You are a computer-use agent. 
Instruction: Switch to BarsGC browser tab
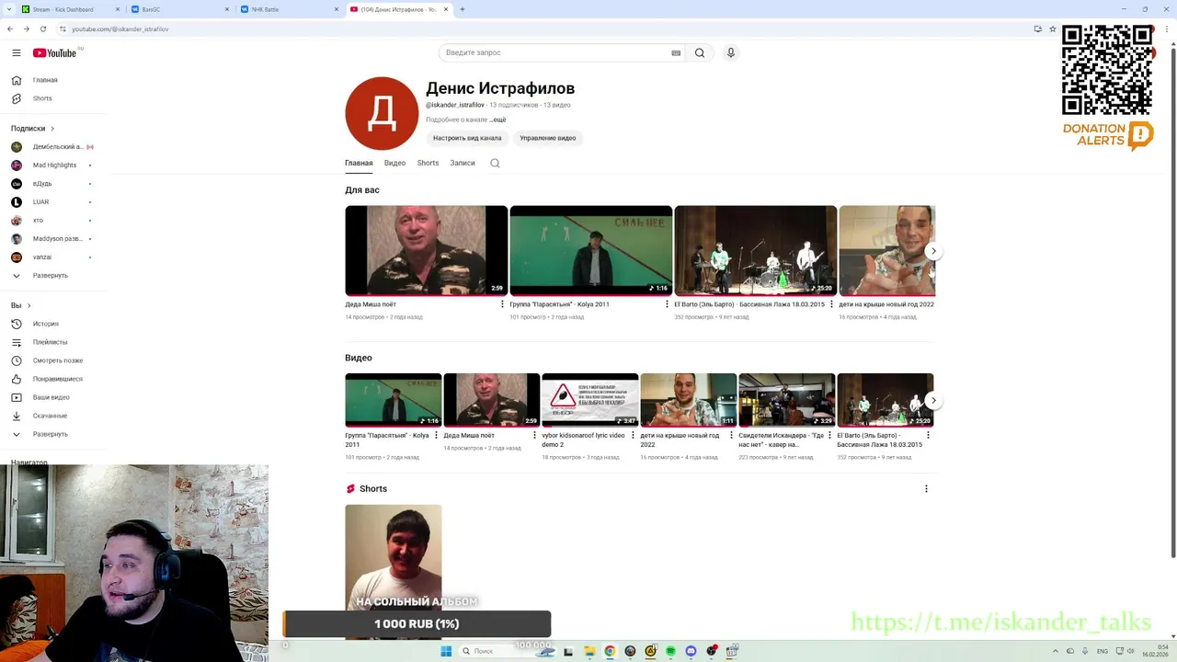point(177,9)
